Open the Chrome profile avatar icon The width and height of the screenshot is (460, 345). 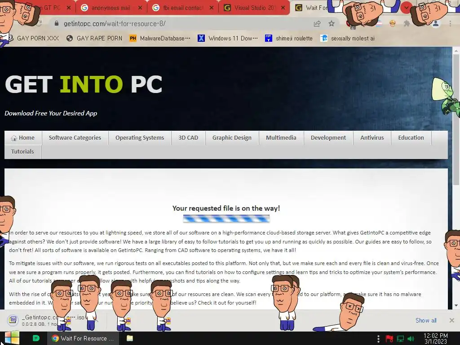[x=436, y=24]
